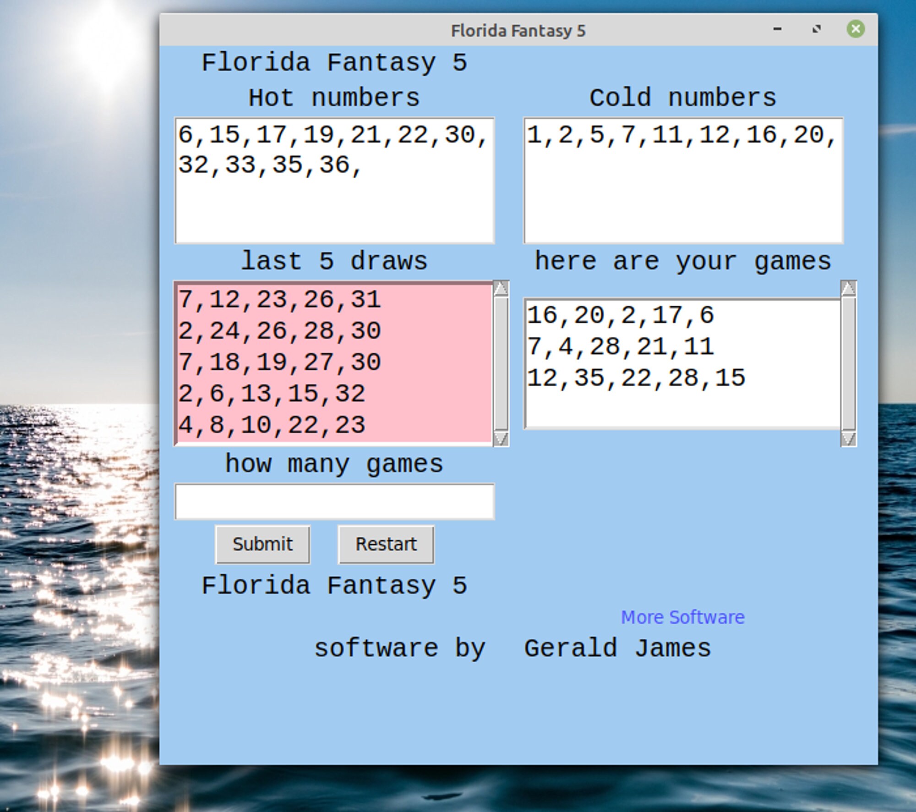Click the your games scrollbar track
This screenshot has width=916, height=812.
point(849,364)
